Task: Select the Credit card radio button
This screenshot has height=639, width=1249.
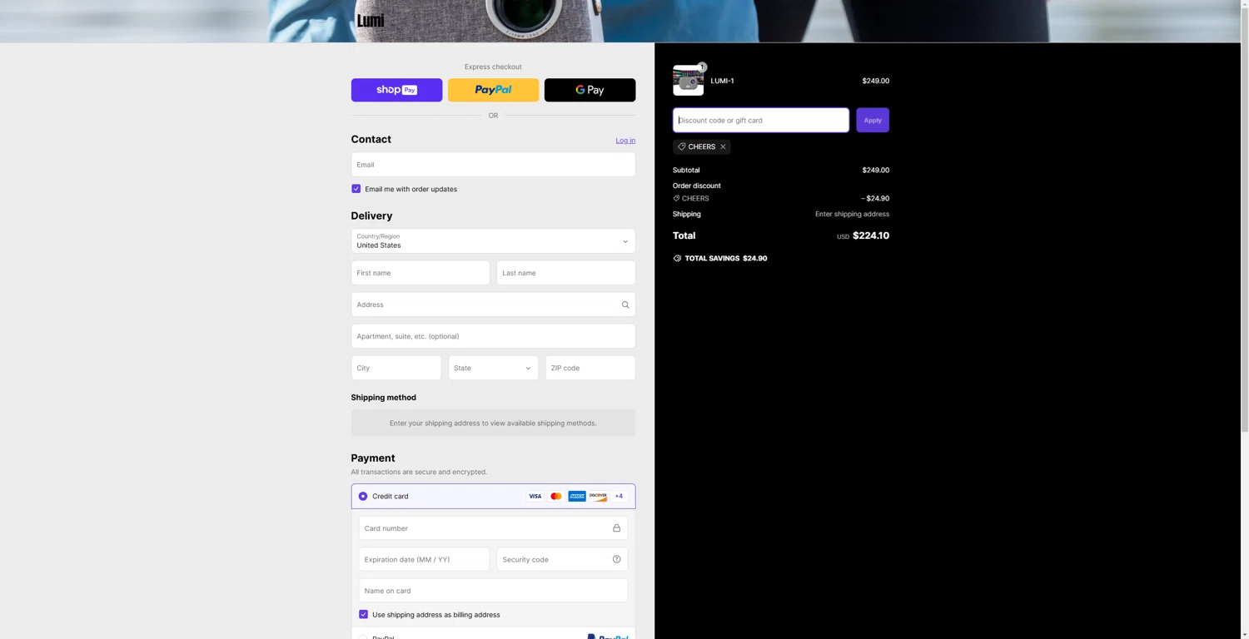Action: (363, 496)
